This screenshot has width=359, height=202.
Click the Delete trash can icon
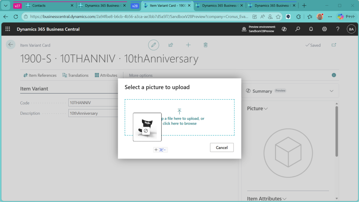click(206, 45)
